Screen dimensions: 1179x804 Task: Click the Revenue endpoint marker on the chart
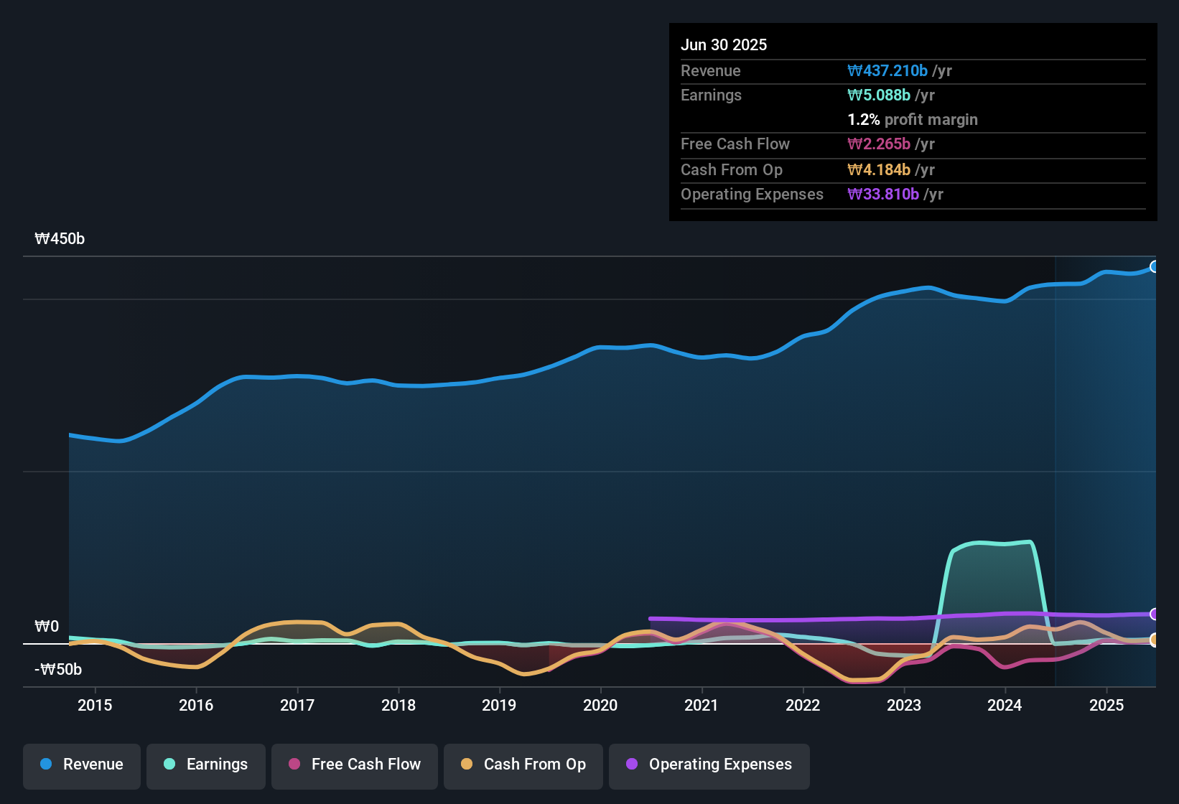tap(1155, 266)
